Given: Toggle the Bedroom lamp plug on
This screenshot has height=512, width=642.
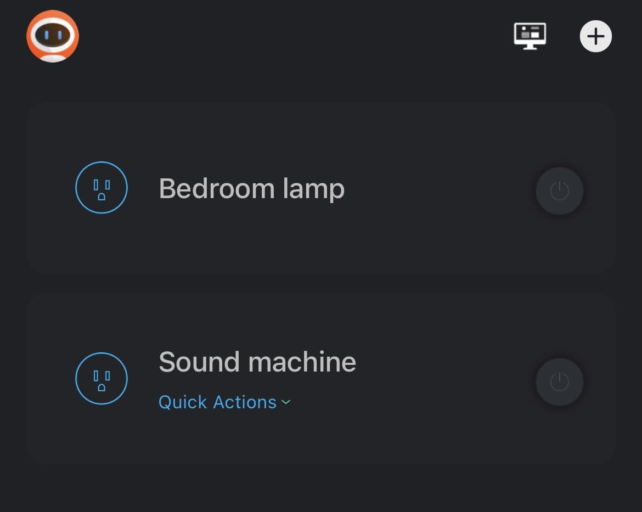Looking at the screenshot, I should 559,191.
